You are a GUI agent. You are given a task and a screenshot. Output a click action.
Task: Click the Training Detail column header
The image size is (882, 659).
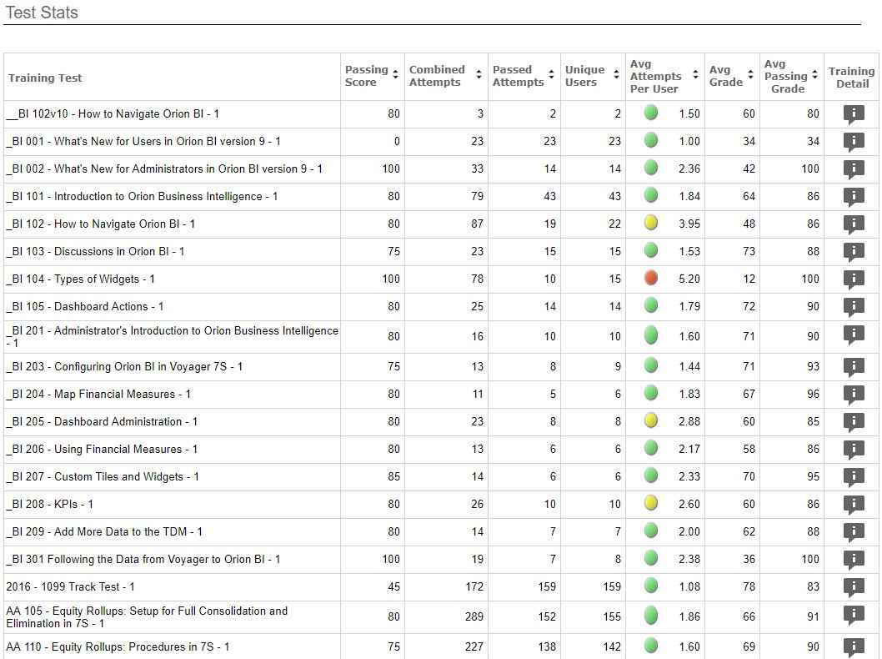coord(852,77)
